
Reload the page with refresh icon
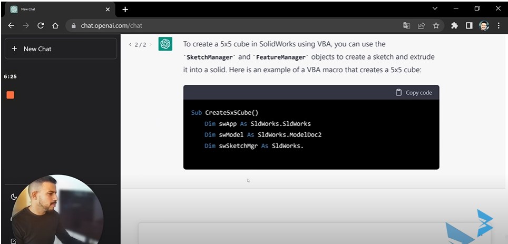point(41,26)
